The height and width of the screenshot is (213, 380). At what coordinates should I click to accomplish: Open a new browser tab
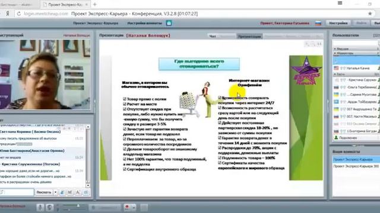(x=95, y=4)
